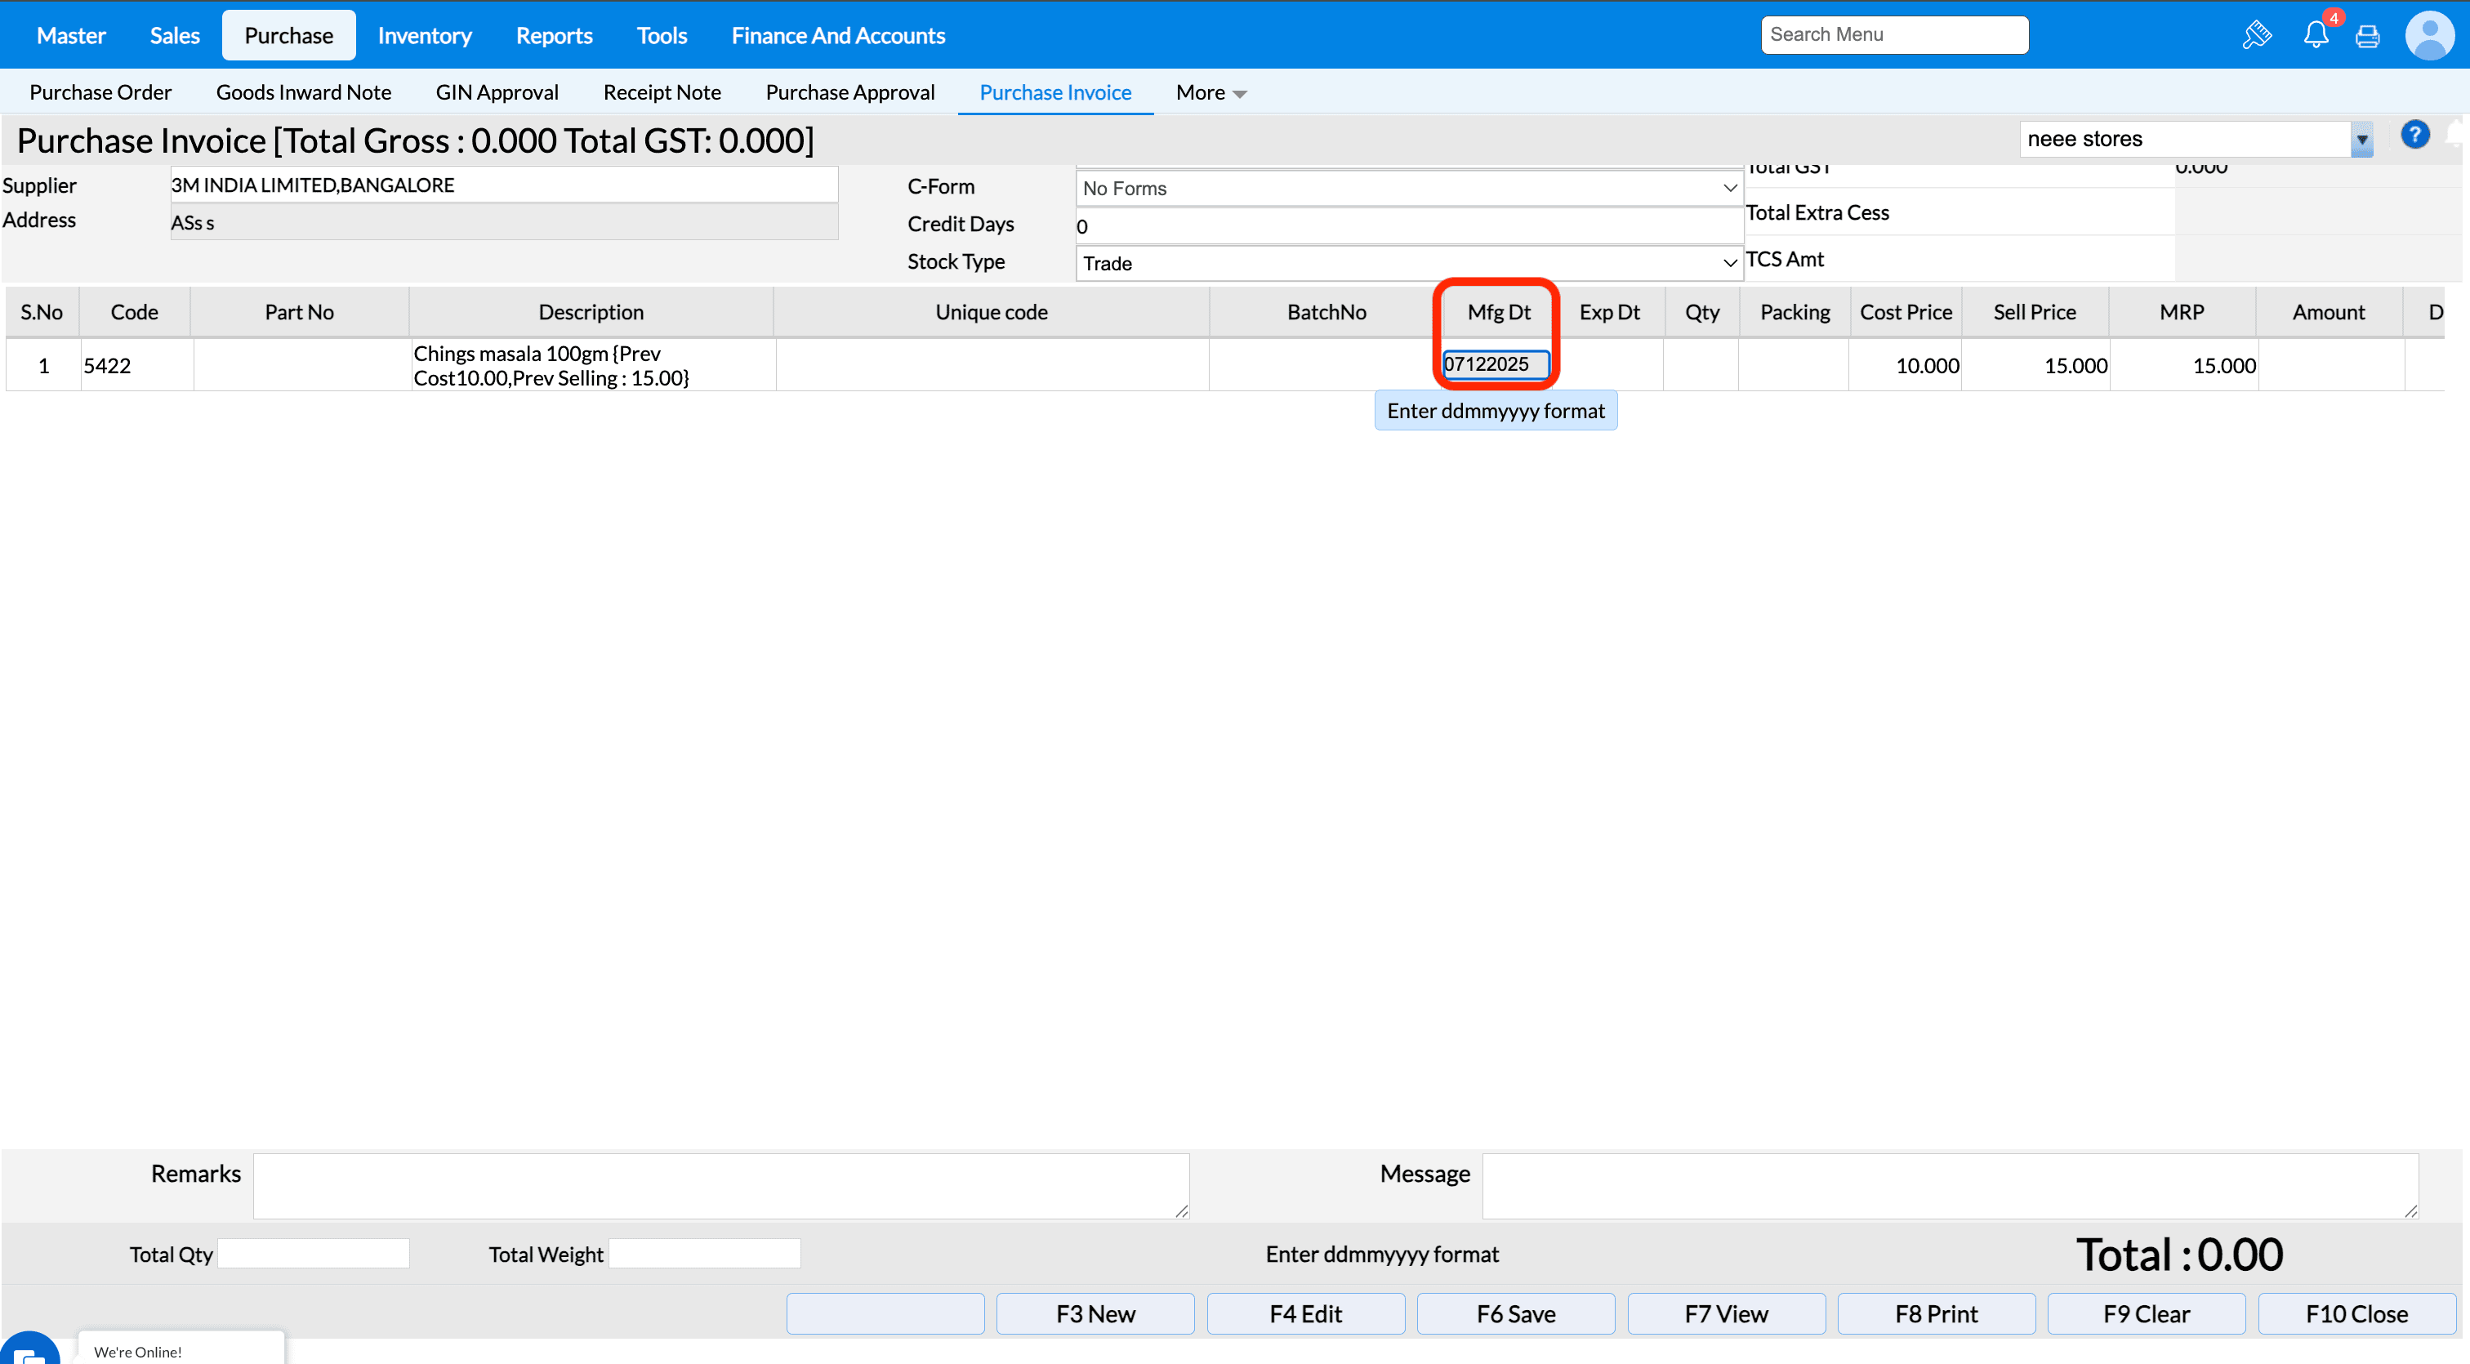Open Finance And Accounts menu
This screenshot has height=1364, width=2470.
click(x=837, y=35)
